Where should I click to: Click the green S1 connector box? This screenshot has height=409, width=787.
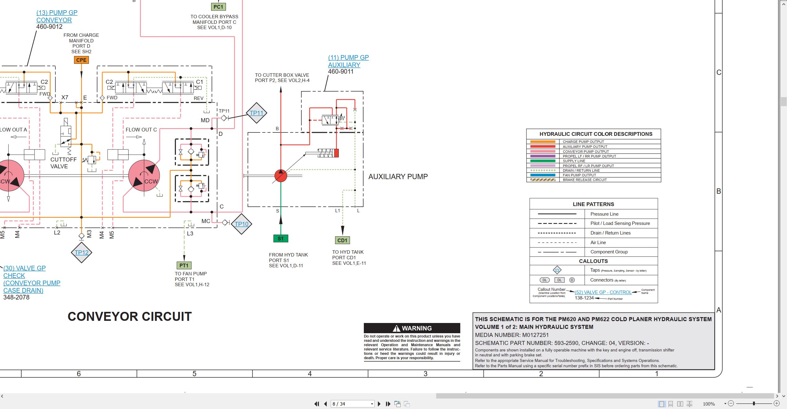281,239
